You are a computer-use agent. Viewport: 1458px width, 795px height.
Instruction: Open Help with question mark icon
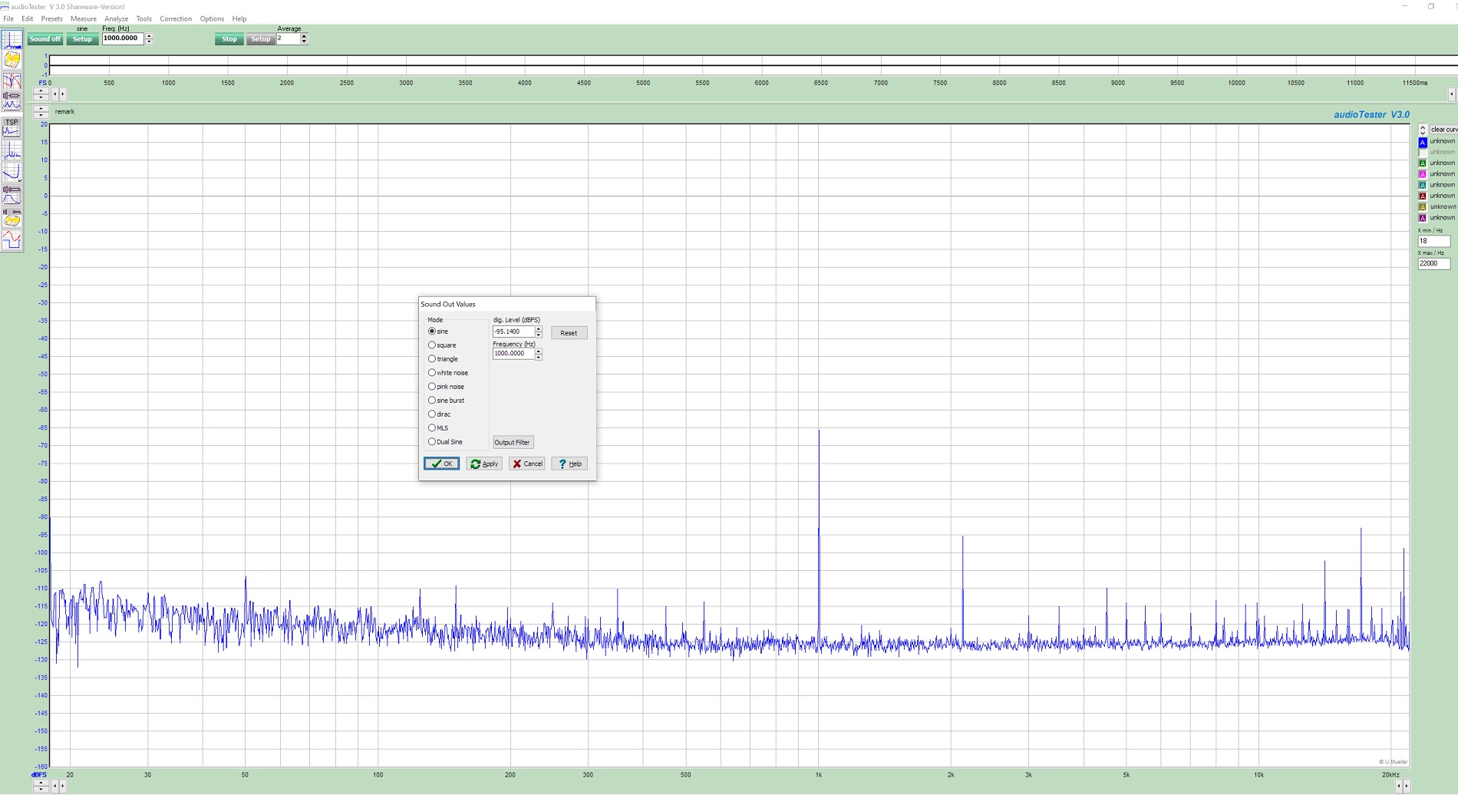coord(569,463)
